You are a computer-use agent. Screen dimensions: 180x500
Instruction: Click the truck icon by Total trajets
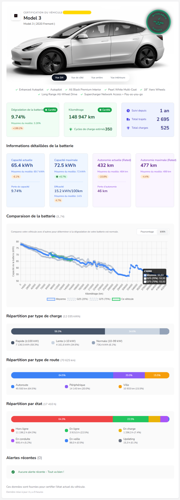click(x=128, y=119)
